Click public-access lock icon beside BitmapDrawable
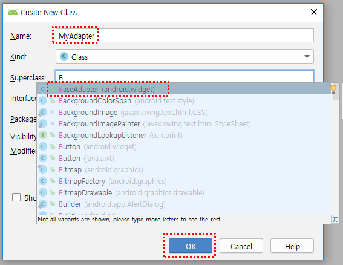This screenshot has height=265, width=343. point(53,193)
